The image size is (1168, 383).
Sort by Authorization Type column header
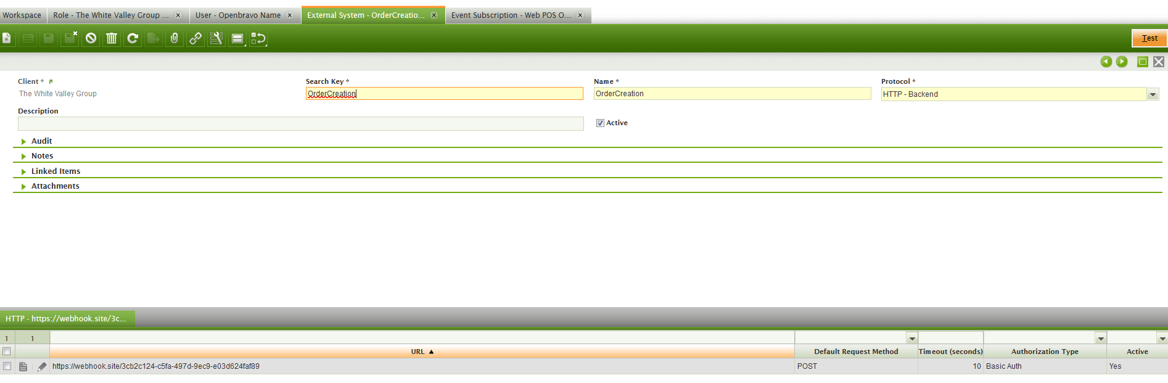click(x=1045, y=352)
